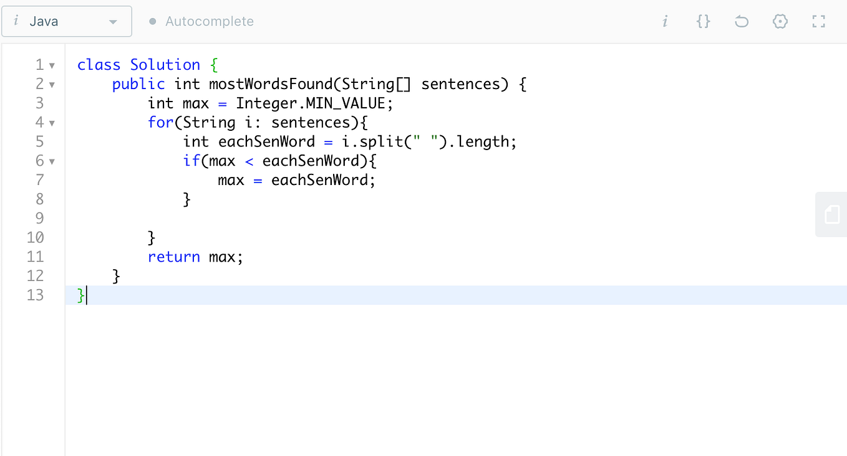Click the Autocomplete status dot

tap(152, 21)
